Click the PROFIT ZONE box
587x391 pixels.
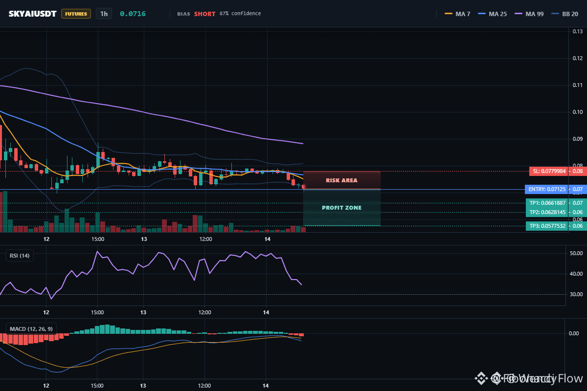pyautogui.click(x=342, y=208)
